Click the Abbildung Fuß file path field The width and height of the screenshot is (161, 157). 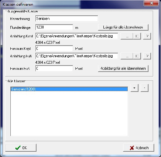click(77, 56)
